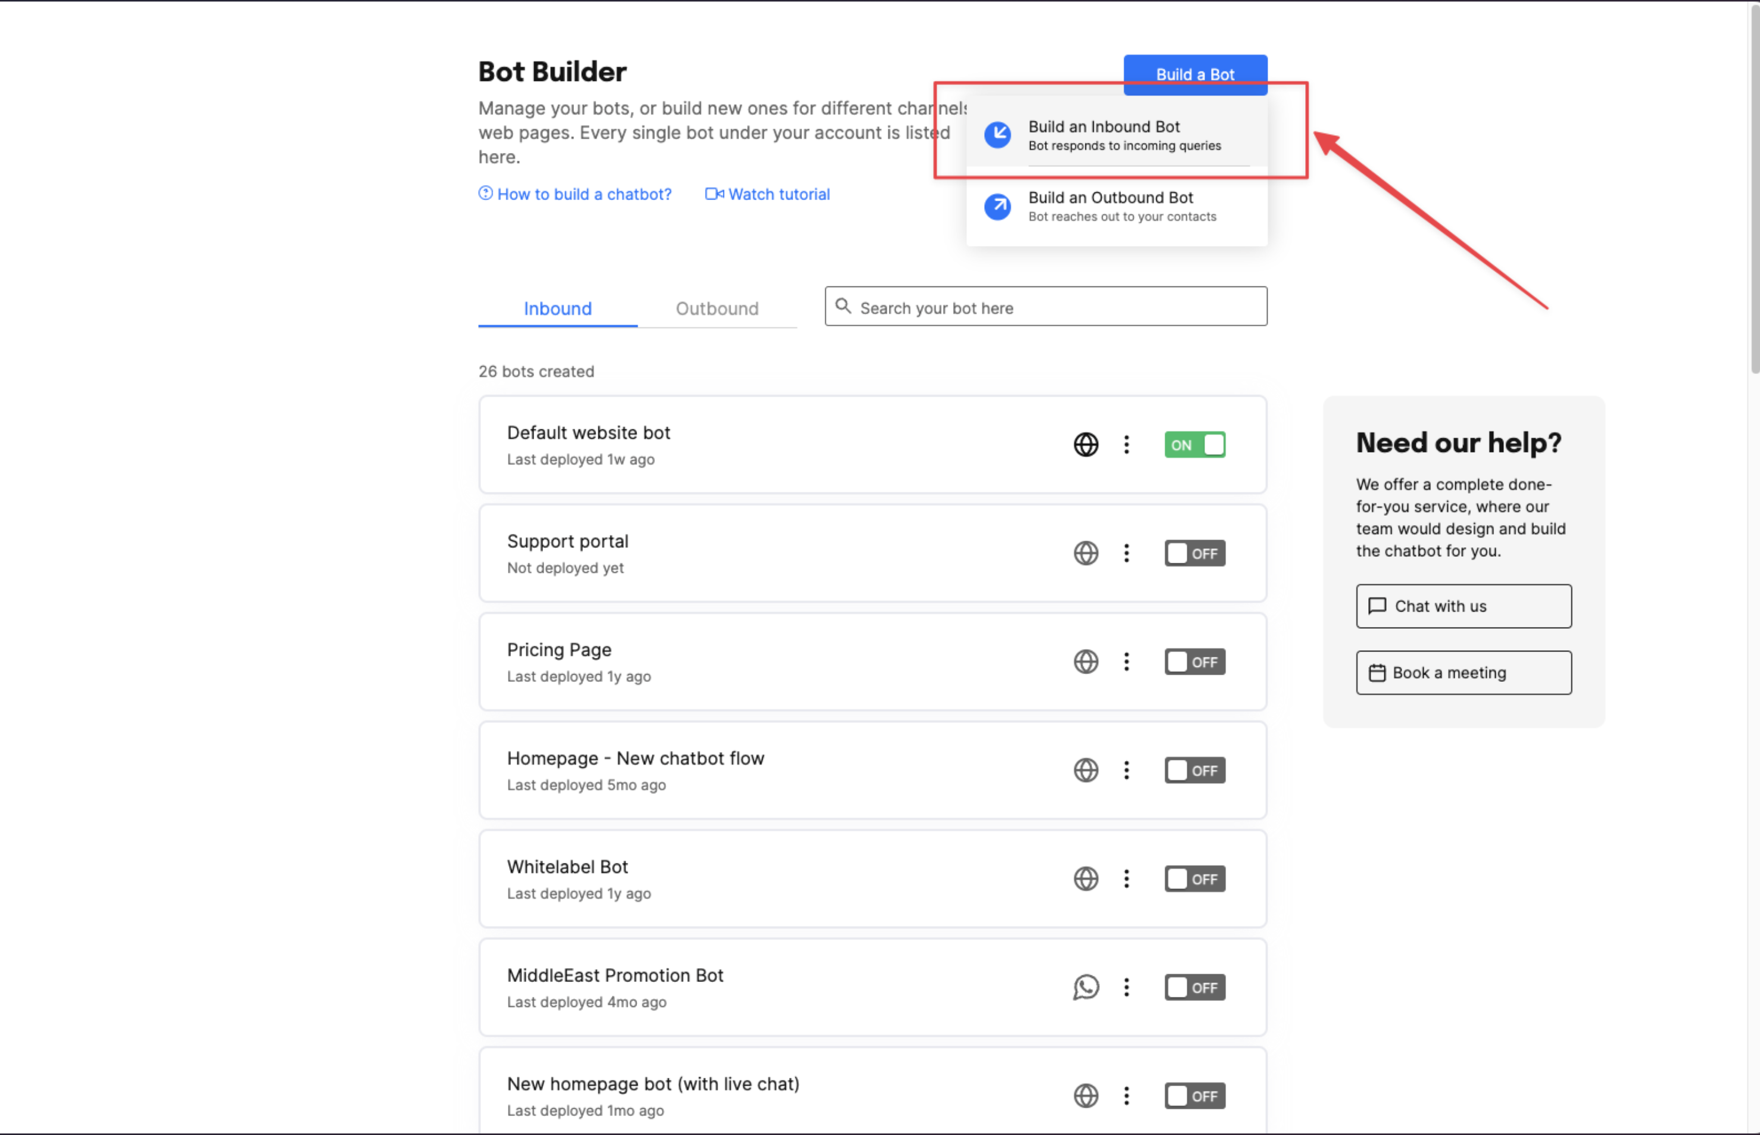Click the inbound bot arrow icon
This screenshot has height=1135, width=1760.
point(997,135)
